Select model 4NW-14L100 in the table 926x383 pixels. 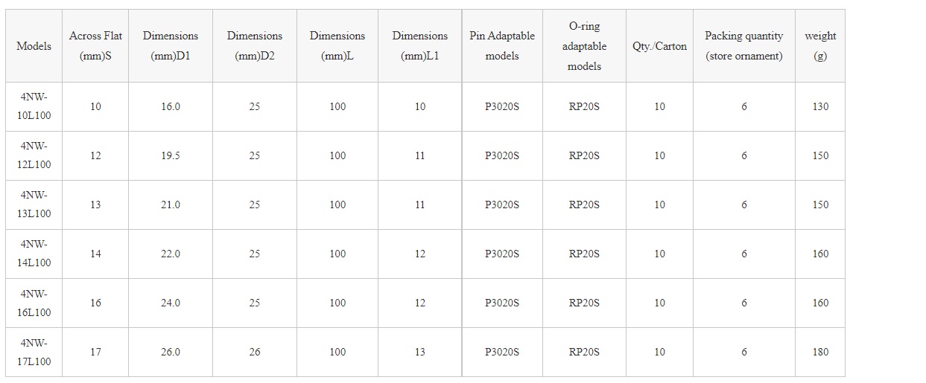(34, 254)
